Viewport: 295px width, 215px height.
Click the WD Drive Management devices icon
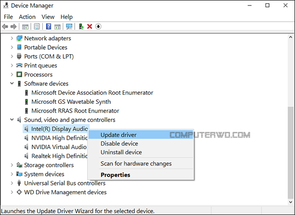tap(19, 192)
